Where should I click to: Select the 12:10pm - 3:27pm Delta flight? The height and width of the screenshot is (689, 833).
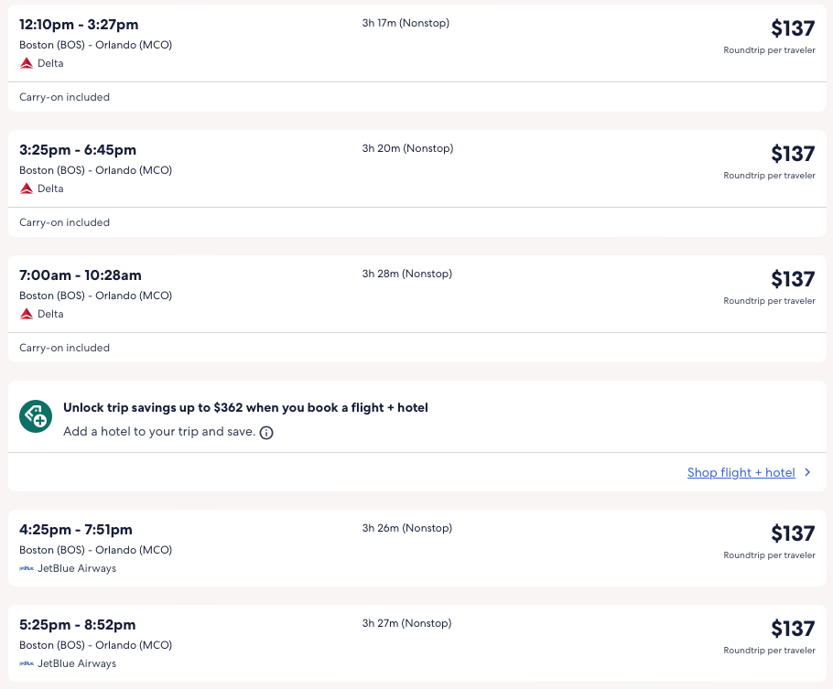(79, 25)
